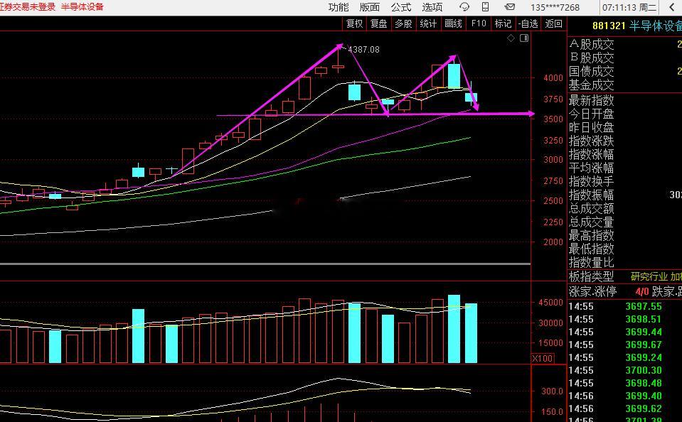The image size is (682, 422).
Task: Click the 国债成交 row
Action: [x=624, y=71]
